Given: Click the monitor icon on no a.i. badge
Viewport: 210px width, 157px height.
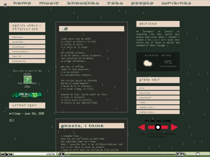Looking at the screenshot, I should click(35, 95).
